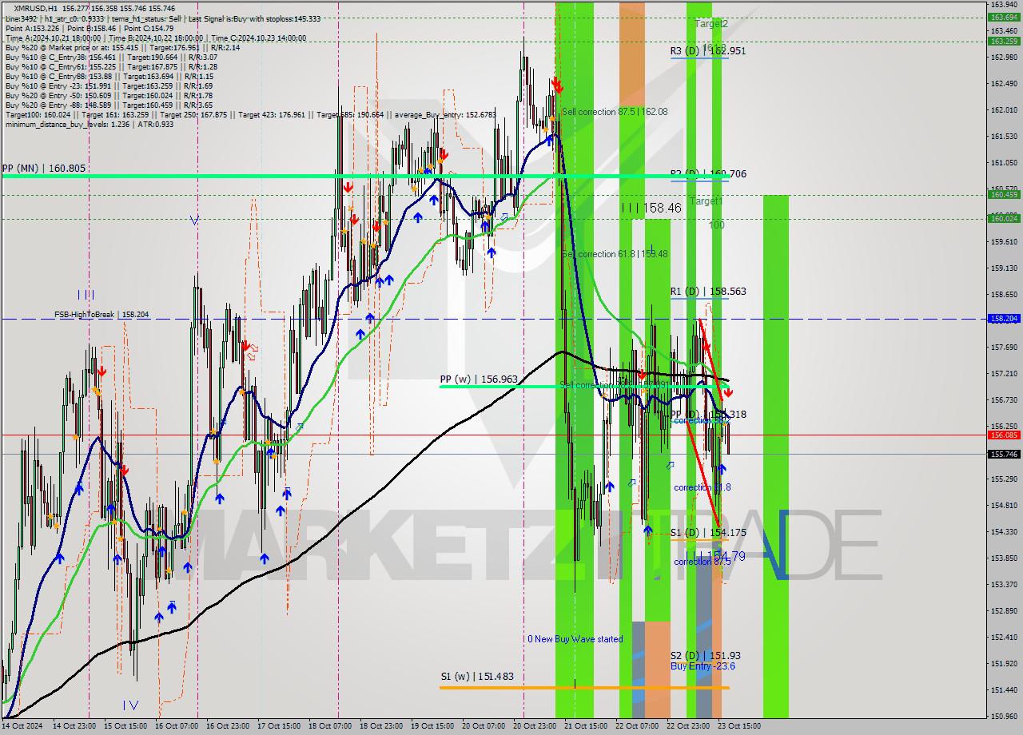Click the Buy Entry -23.6 label
Screen dimensions: 1023x735
703,666
